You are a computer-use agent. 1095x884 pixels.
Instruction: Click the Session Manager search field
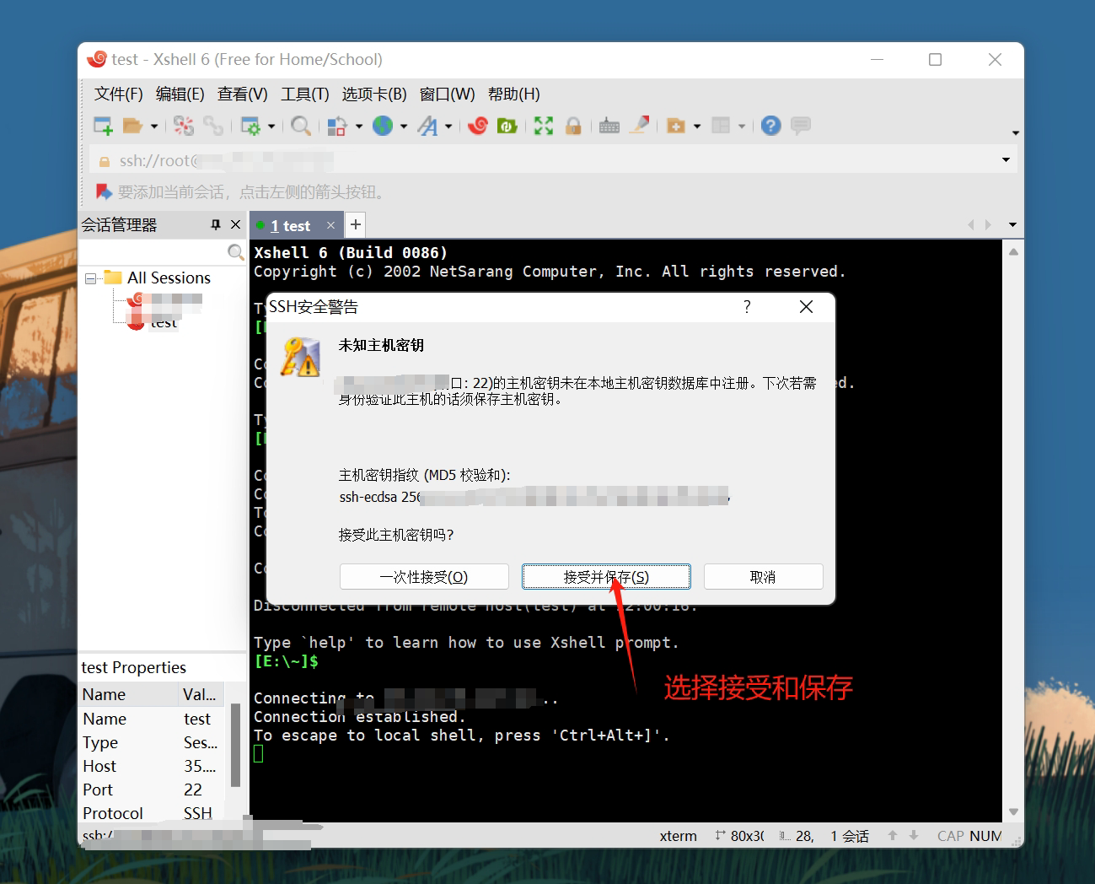(x=153, y=252)
